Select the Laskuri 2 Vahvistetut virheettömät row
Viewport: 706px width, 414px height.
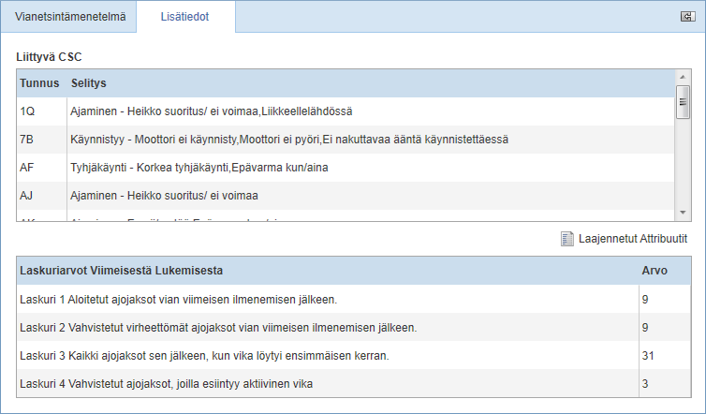(x=353, y=328)
